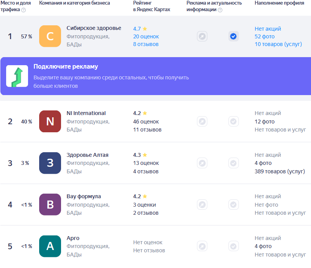Open the '10 товаров (услуг)' link
Viewport: 311px width, 268px height.
(278, 44)
